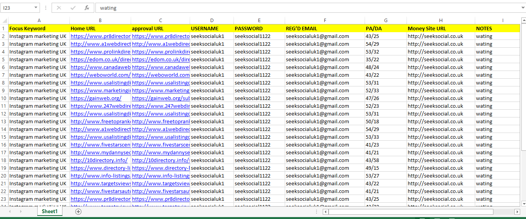This screenshot has height=219, width=526.
Task: Click the PASSWORD header cell
Action: coord(259,28)
